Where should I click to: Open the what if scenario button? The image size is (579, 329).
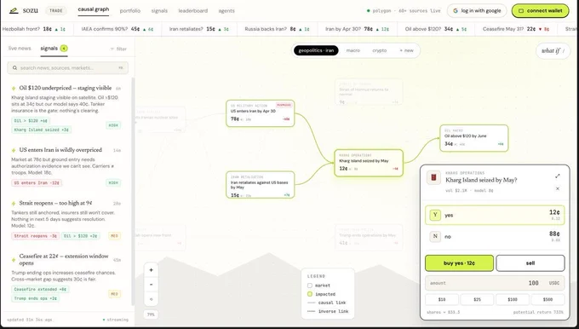[x=553, y=50]
